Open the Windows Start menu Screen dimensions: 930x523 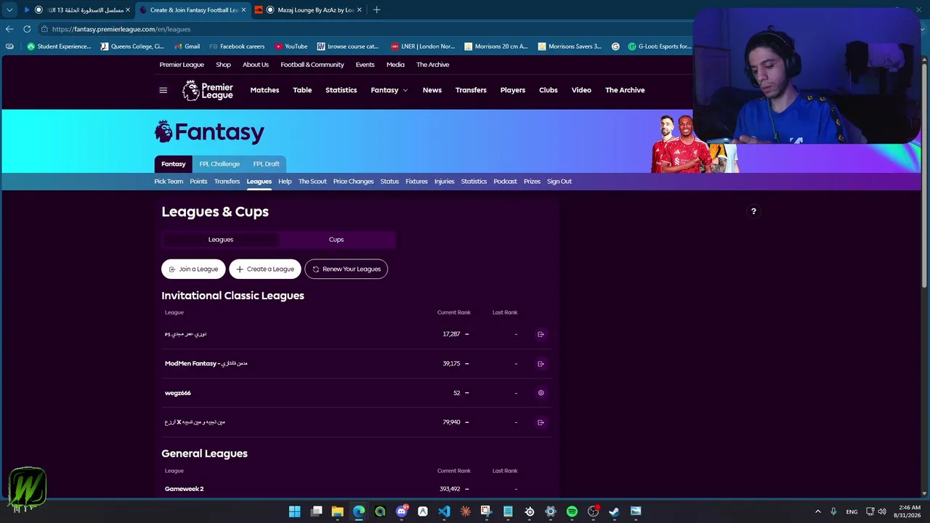(294, 511)
